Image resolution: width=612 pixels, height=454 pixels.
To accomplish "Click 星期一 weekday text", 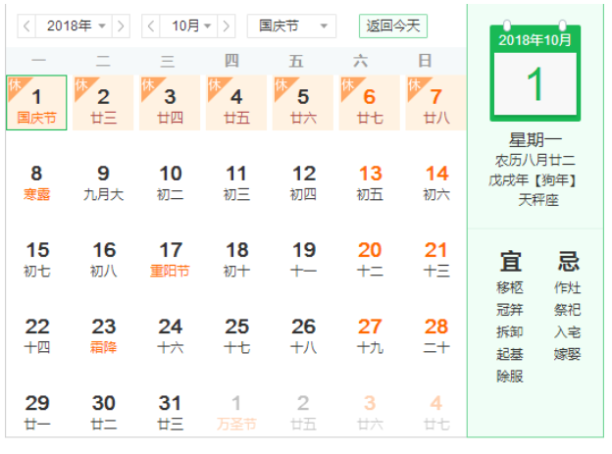I will pos(535,140).
